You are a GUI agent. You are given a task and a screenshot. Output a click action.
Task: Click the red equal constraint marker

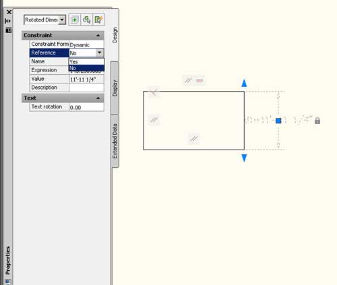click(x=200, y=80)
